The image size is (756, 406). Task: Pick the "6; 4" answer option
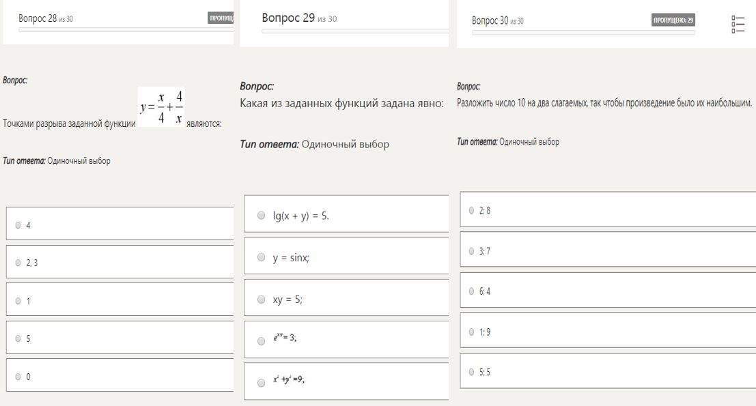point(472,291)
